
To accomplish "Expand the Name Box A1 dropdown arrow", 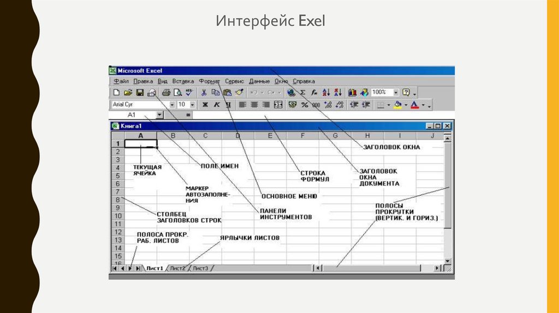I will [x=159, y=115].
